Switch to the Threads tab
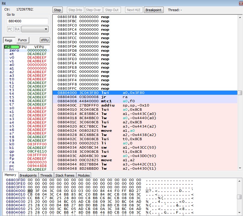Viewport: 243px width, 216px height. click(x=46, y=175)
